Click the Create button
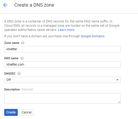Viewport: 138px width, 119px height. click(x=11, y=112)
